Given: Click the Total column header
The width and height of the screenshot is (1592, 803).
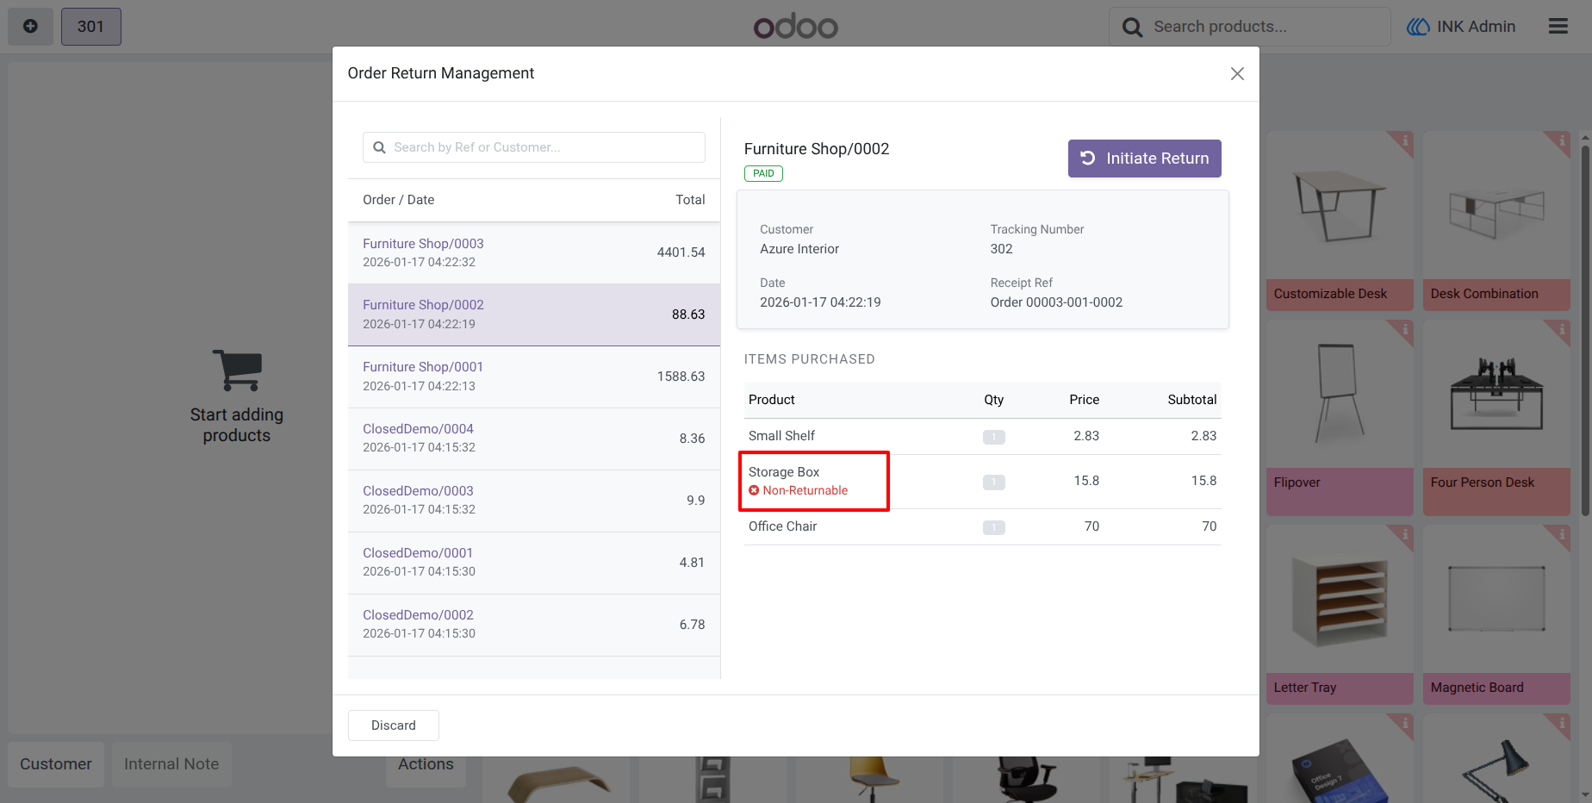Looking at the screenshot, I should (690, 200).
